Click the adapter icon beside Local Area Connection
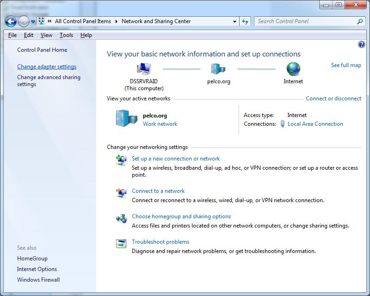The height and width of the screenshot is (296, 370). click(283, 124)
